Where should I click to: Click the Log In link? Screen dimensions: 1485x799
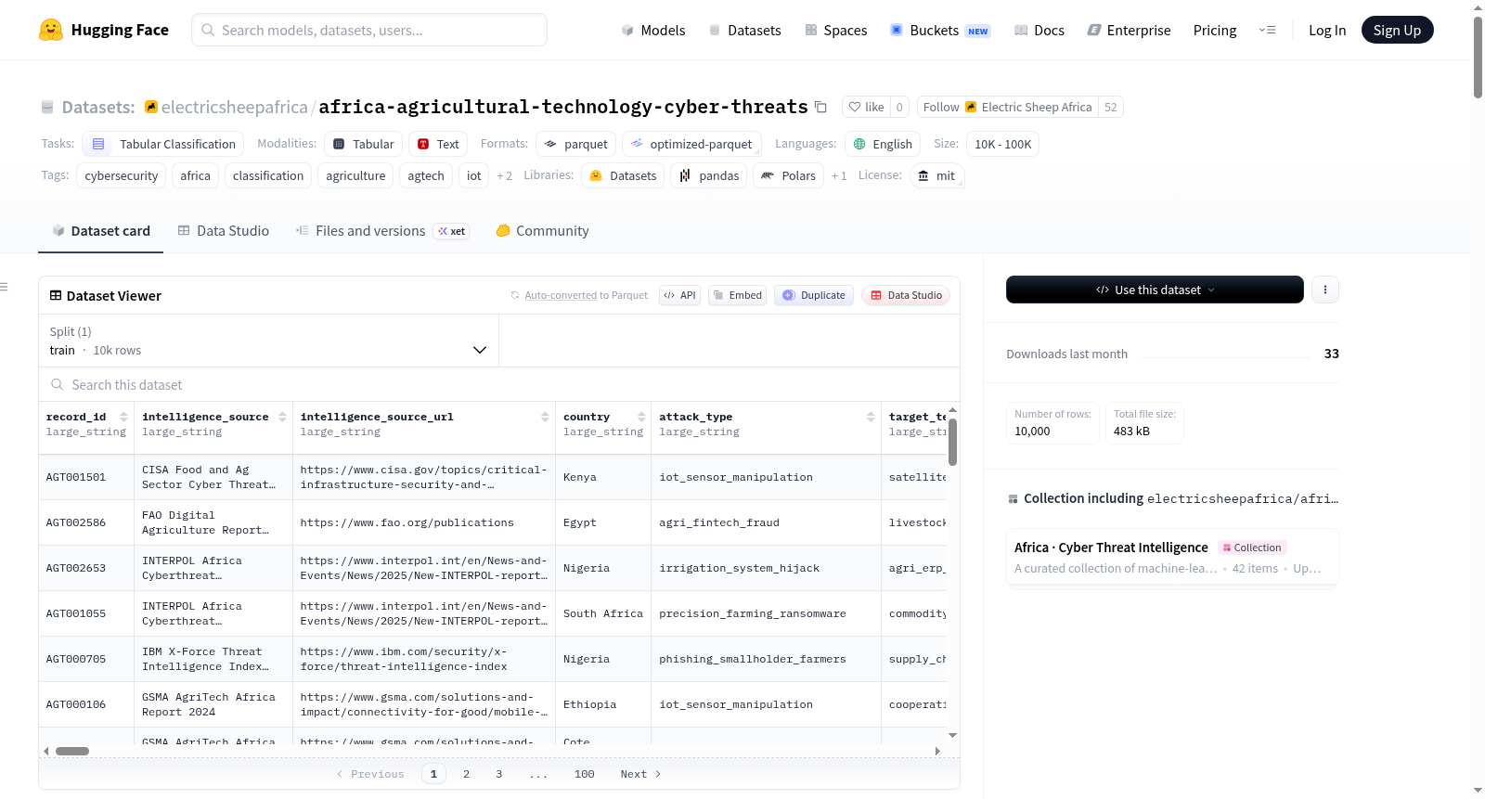point(1327,30)
